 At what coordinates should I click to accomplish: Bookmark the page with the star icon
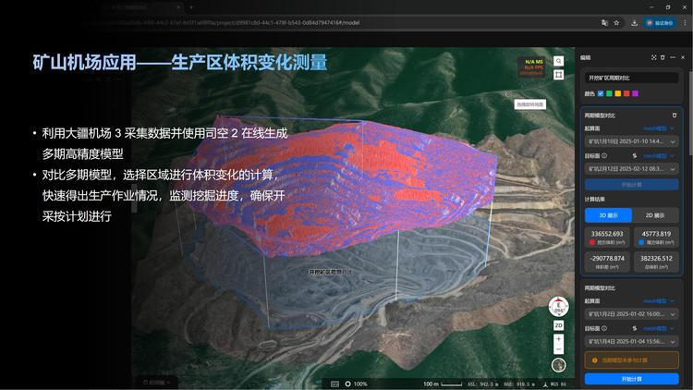(618, 22)
